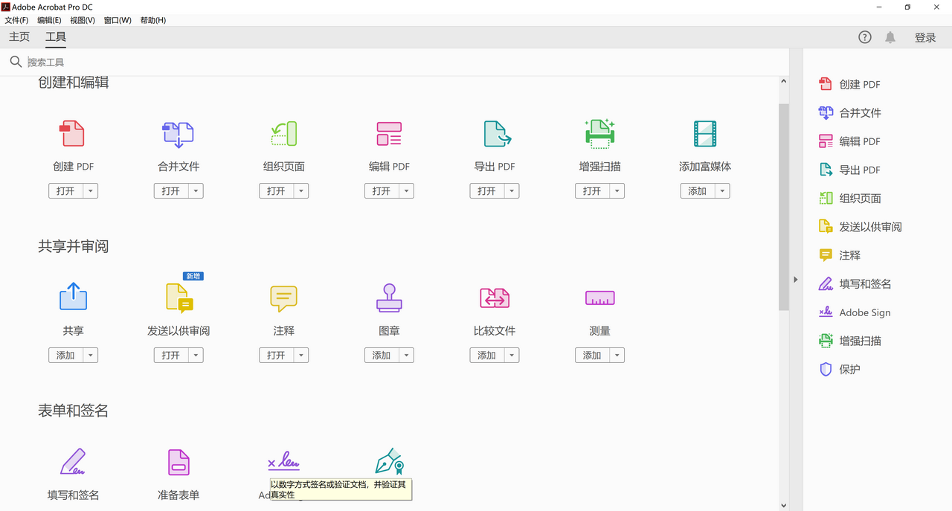This screenshot has width=952, height=511.
Task: Open 合并文件 shortcut in the right sidebar
Action: [850, 113]
